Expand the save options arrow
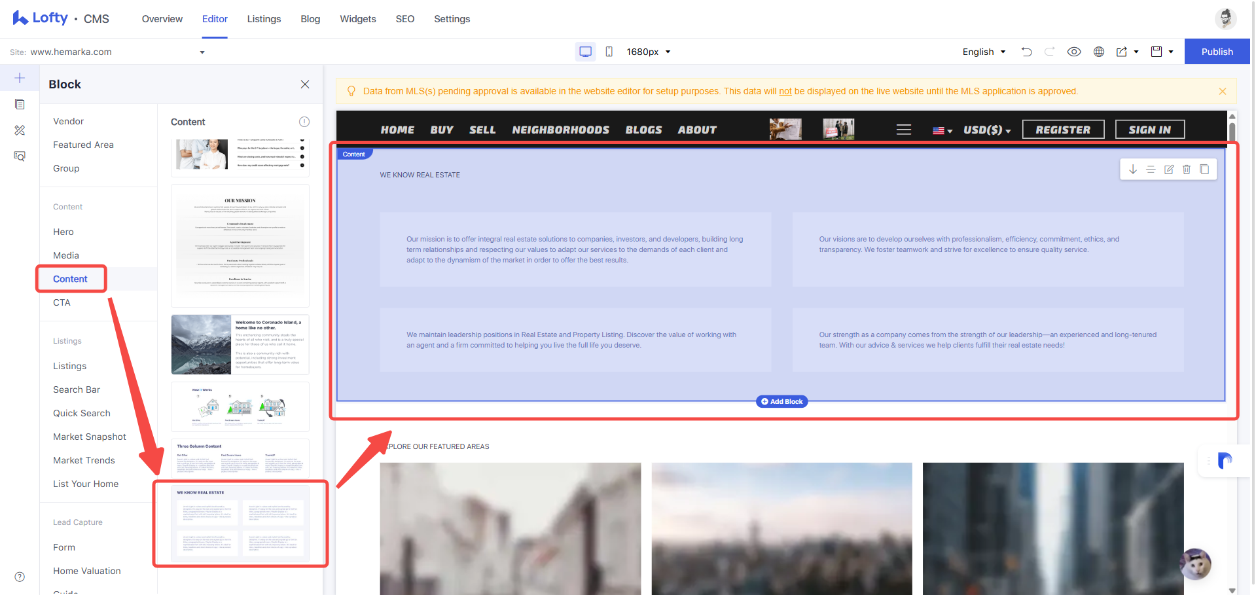Screen dimensions: 1256x595 (x=1171, y=52)
